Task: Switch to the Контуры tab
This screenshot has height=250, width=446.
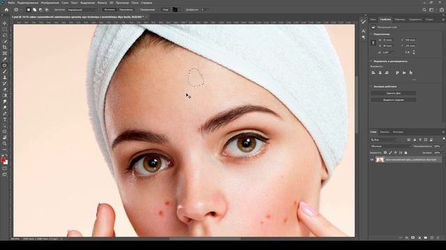Action: (x=398, y=132)
